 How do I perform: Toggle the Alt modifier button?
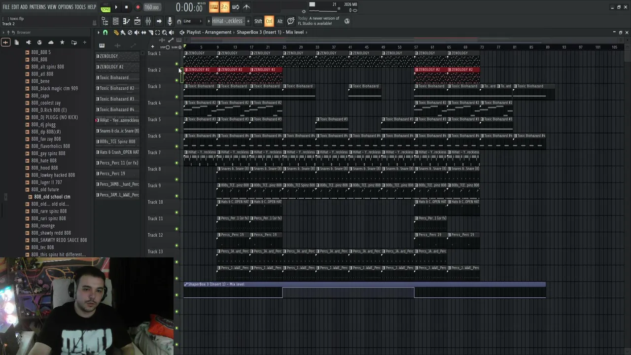coord(280,21)
